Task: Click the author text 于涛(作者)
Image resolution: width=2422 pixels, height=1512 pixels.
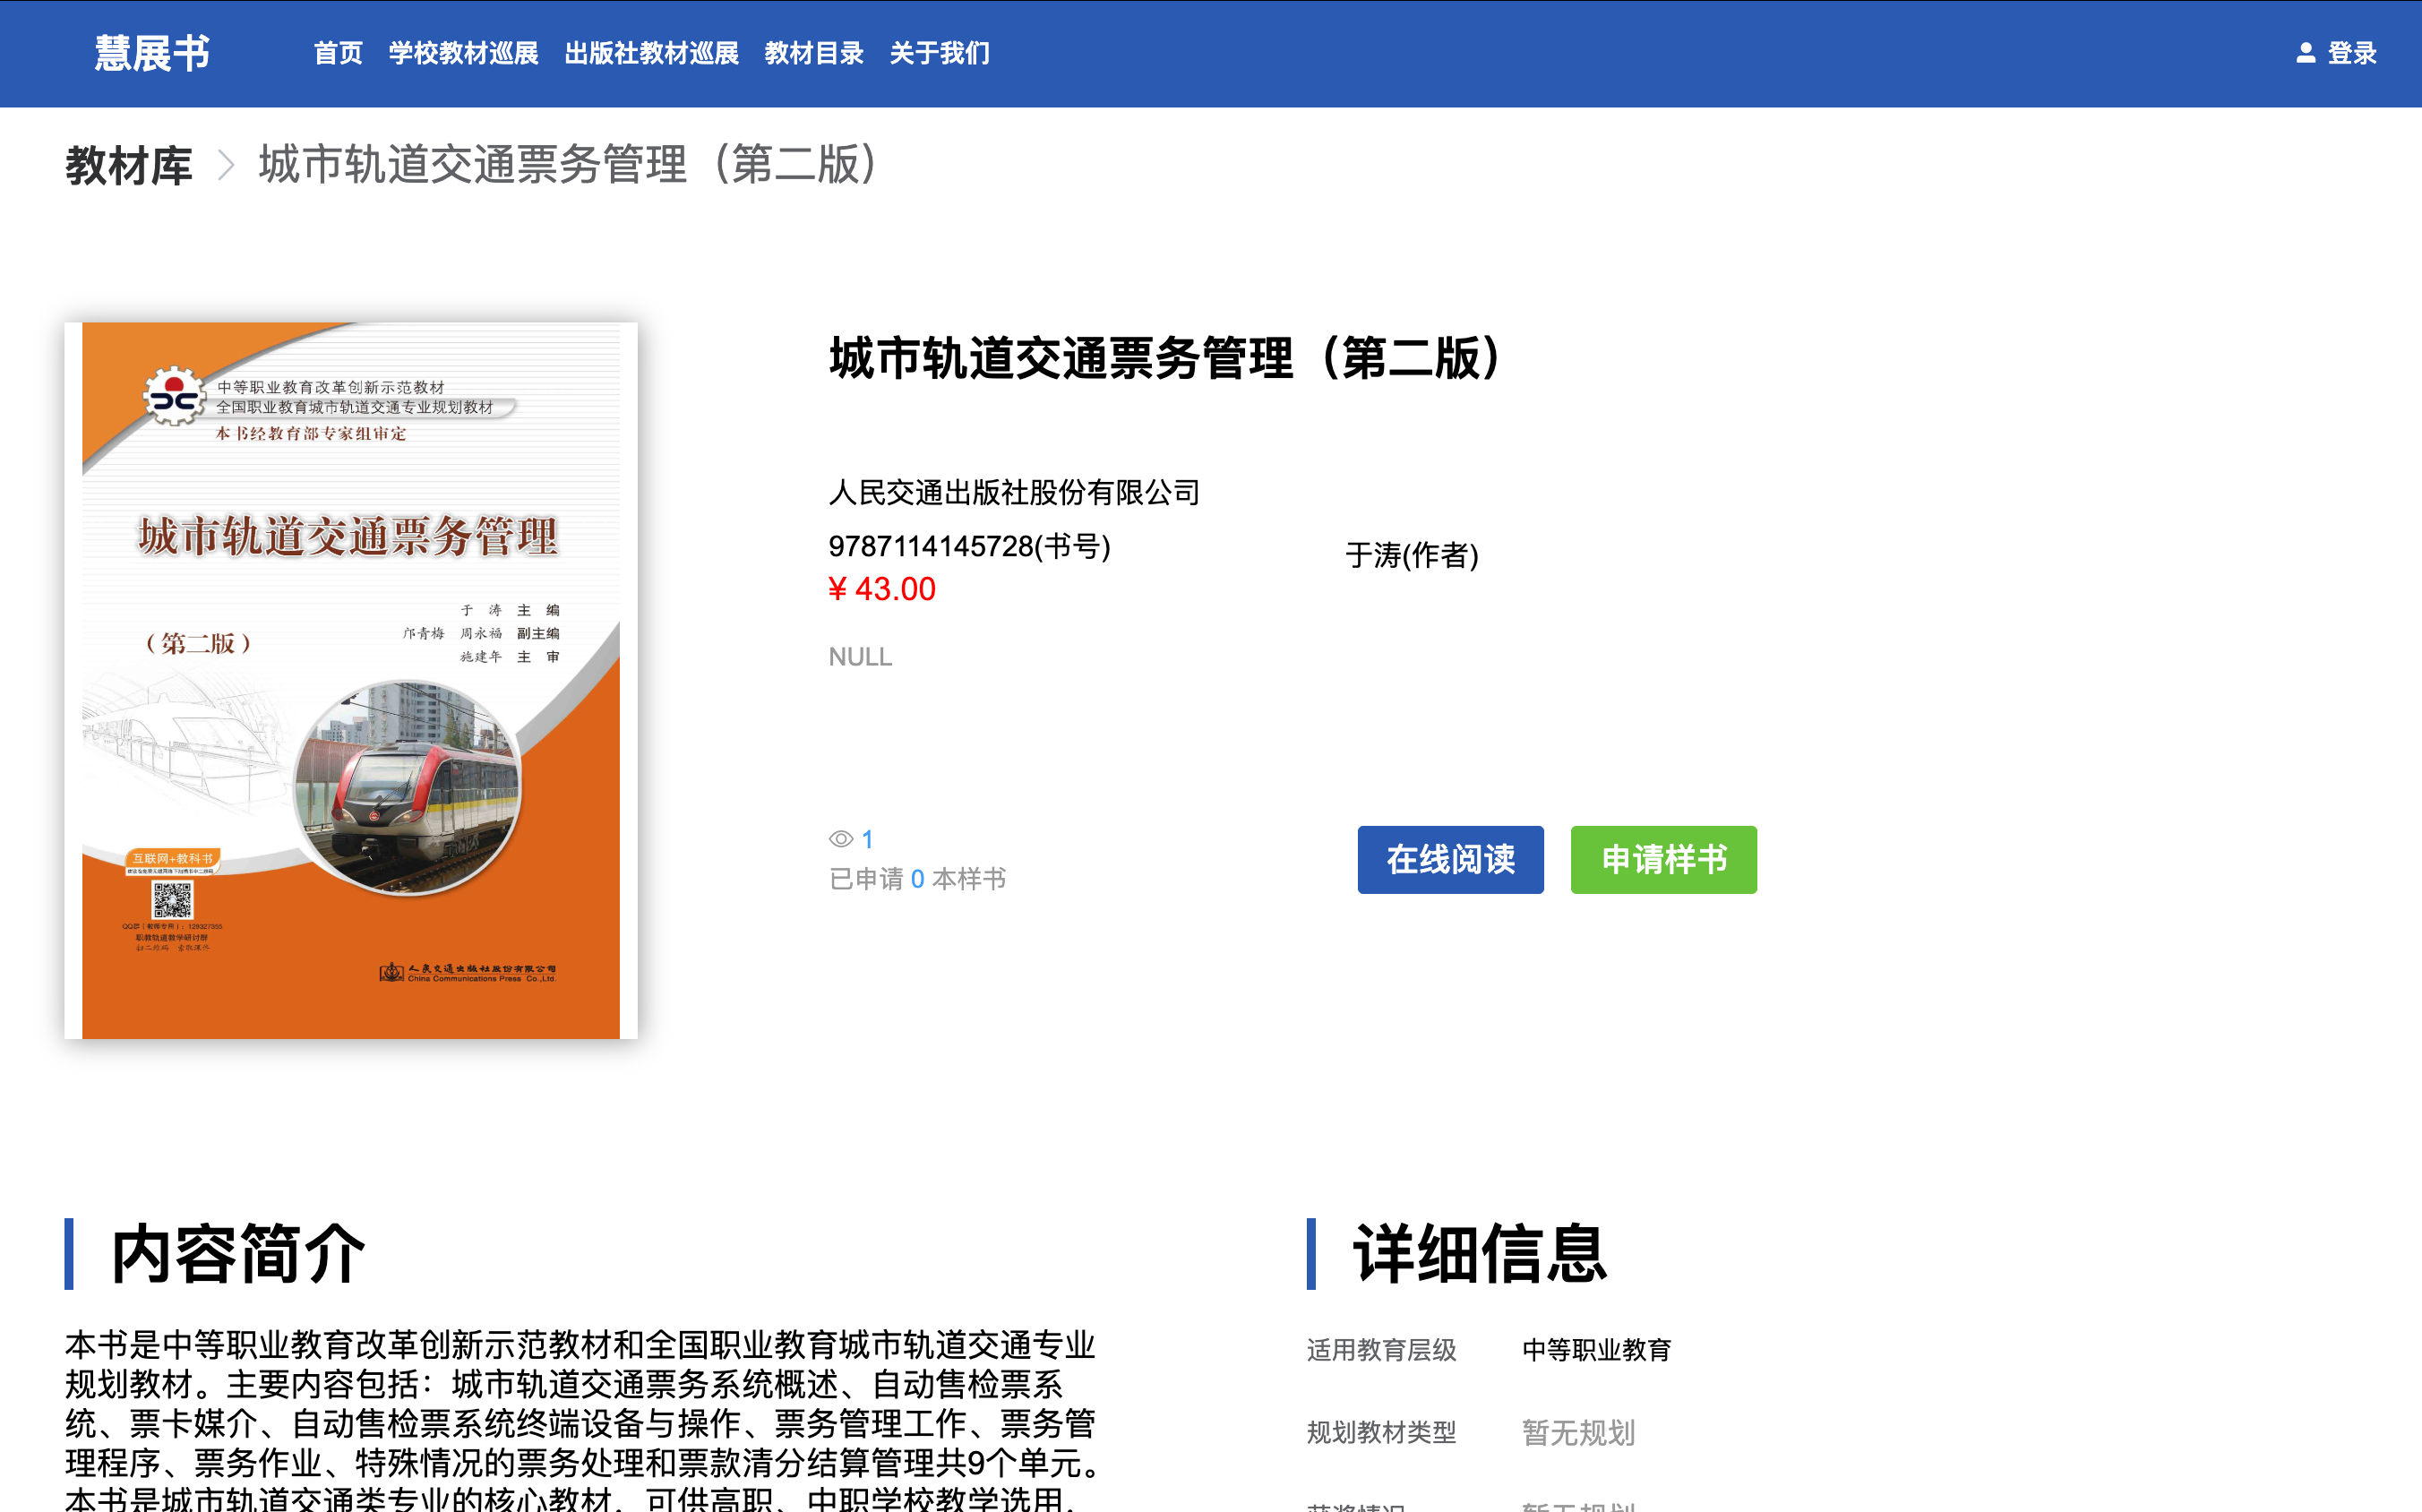Action: pyautogui.click(x=1411, y=555)
